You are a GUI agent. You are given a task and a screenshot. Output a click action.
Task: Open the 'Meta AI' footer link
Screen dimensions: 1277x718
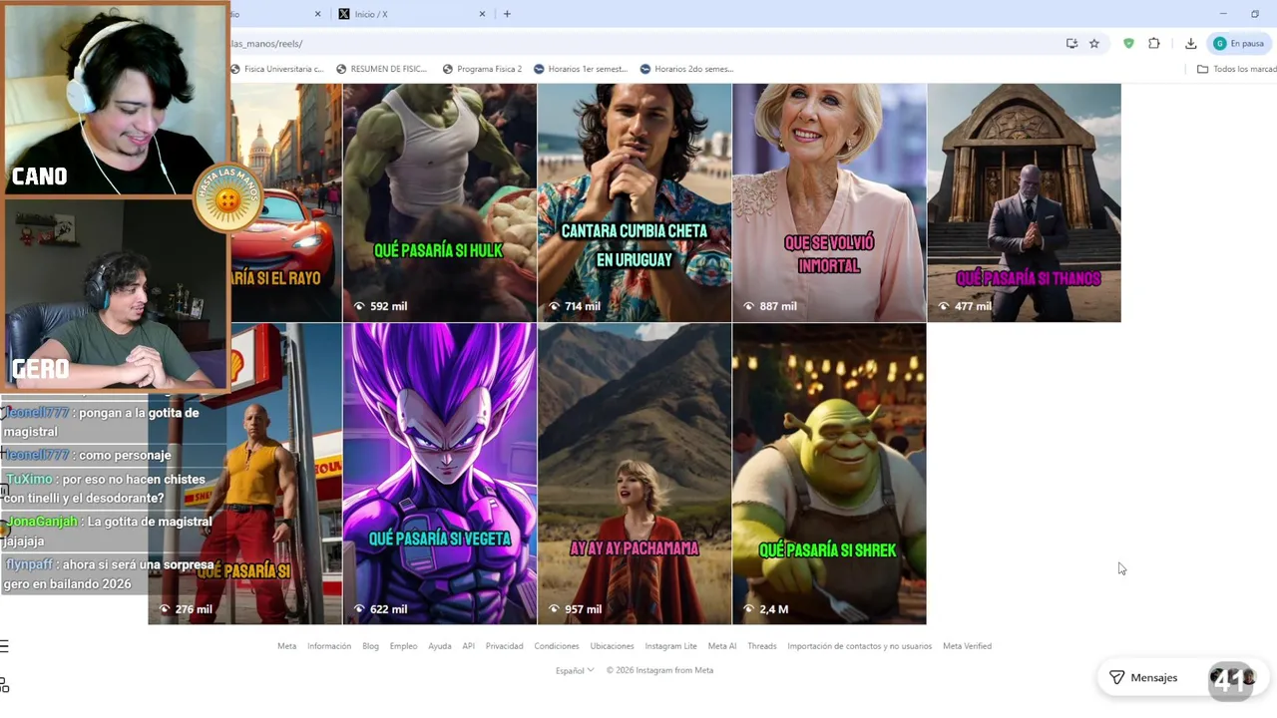click(722, 646)
